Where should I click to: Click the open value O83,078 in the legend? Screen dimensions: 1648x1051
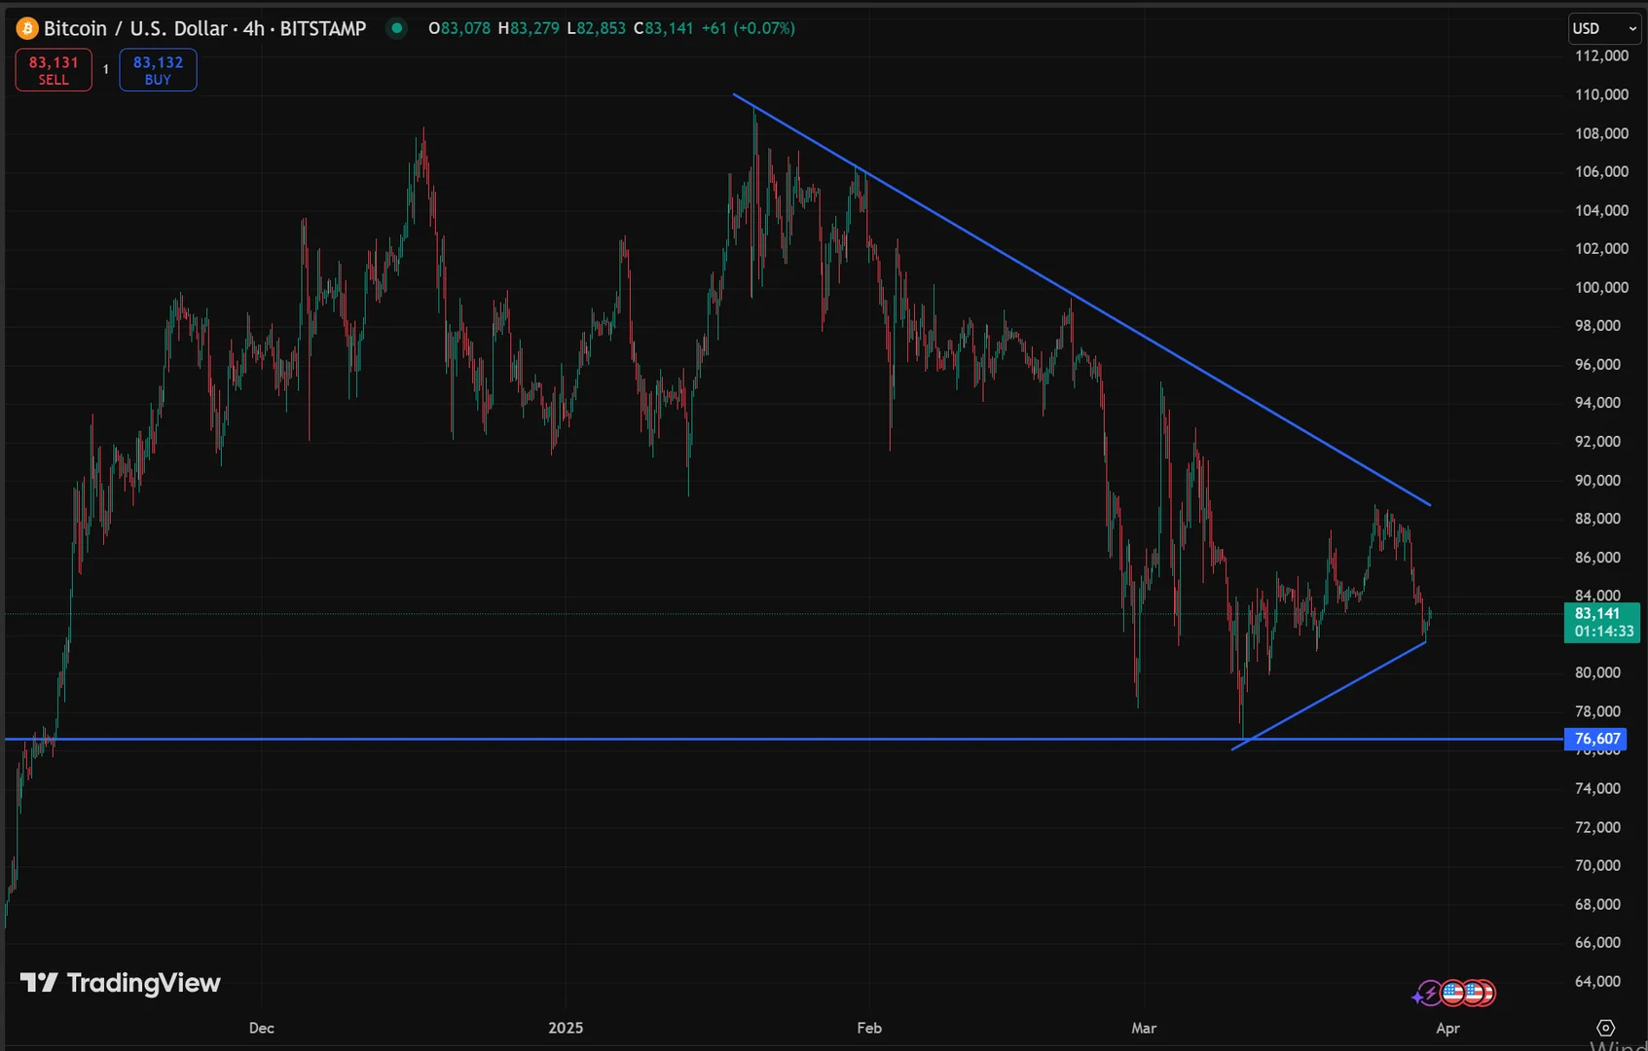459,28
